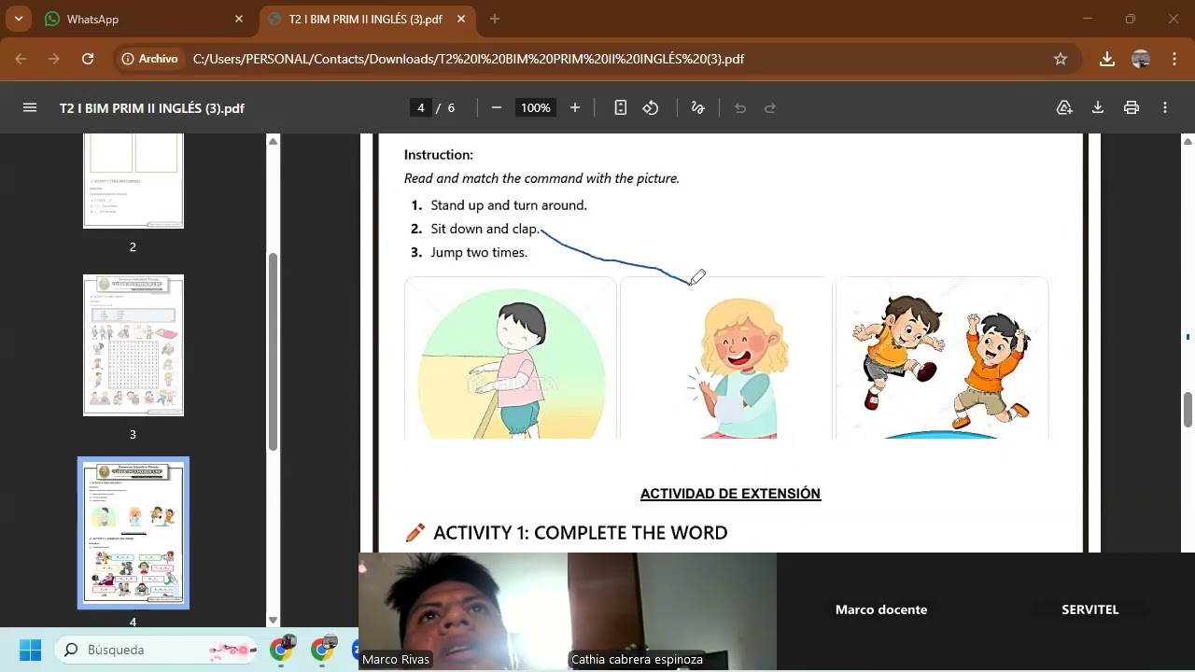Open a new browser tab
The height and width of the screenshot is (672, 1195).
tap(495, 19)
